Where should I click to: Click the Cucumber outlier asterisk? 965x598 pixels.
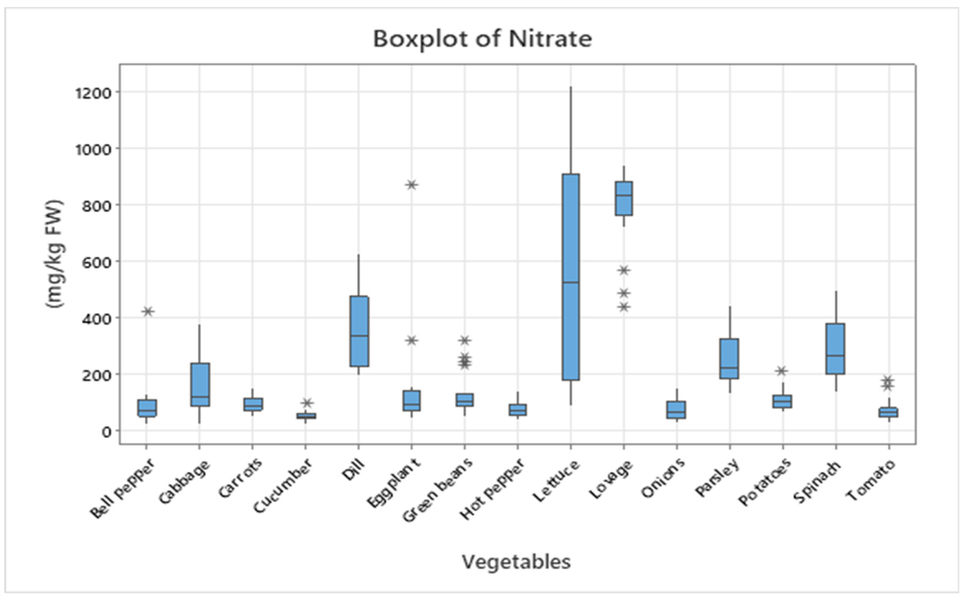pos(307,403)
